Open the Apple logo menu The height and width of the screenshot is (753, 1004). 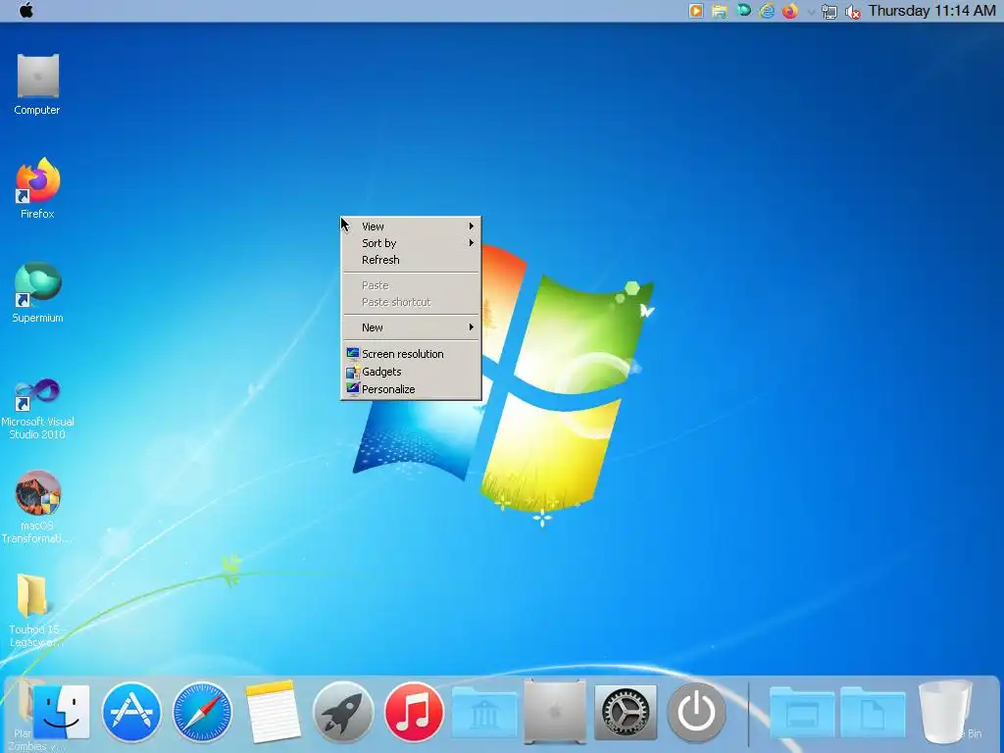[x=25, y=10]
